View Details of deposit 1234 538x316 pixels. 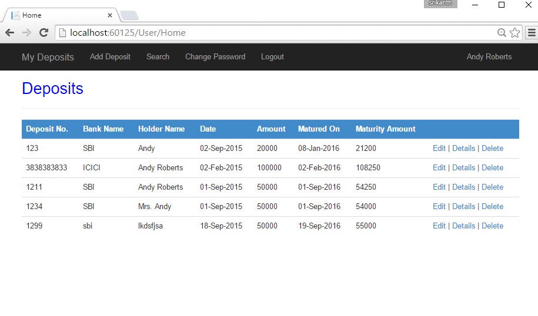pyautogui.click(x=463, y=206)
